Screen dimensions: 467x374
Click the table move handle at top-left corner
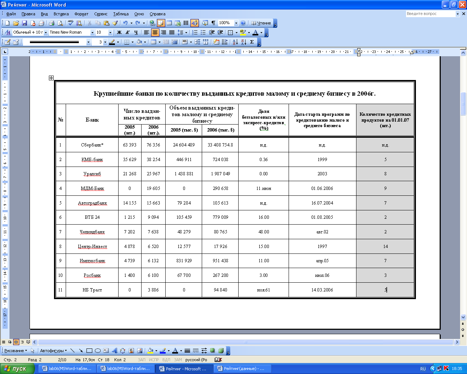point(51,78)
